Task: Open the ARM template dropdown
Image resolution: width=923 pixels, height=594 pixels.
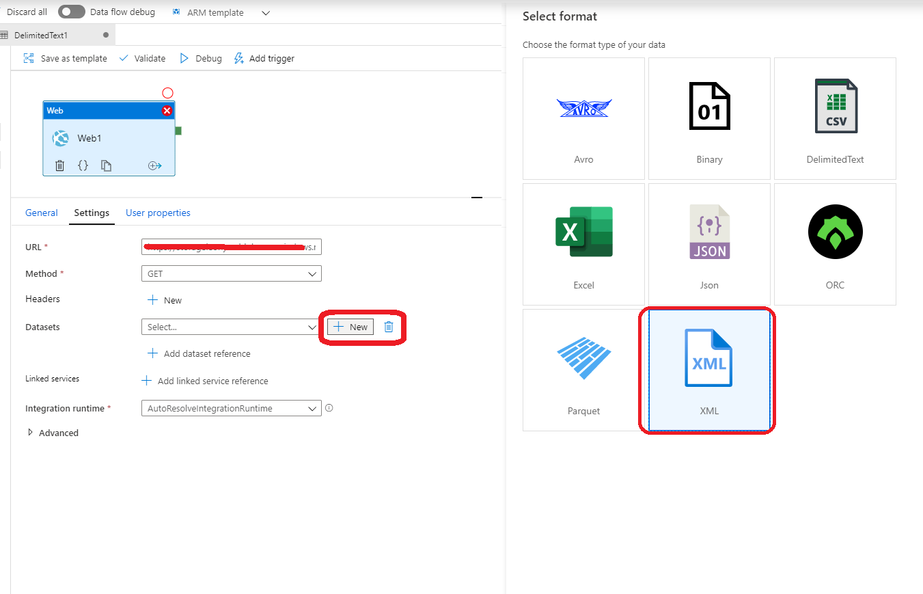Action: pos(221,12)
